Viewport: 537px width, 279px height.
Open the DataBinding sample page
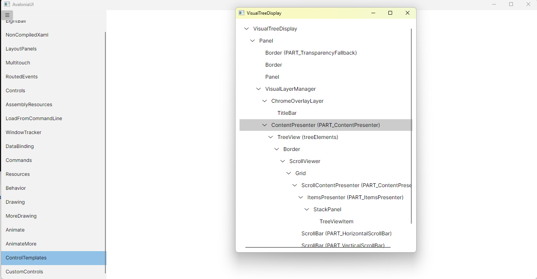pos(20,146)
